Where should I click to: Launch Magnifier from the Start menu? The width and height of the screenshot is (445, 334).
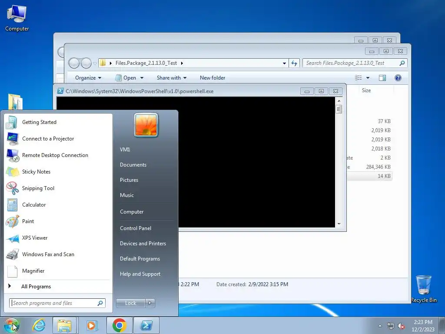[58, 271]
